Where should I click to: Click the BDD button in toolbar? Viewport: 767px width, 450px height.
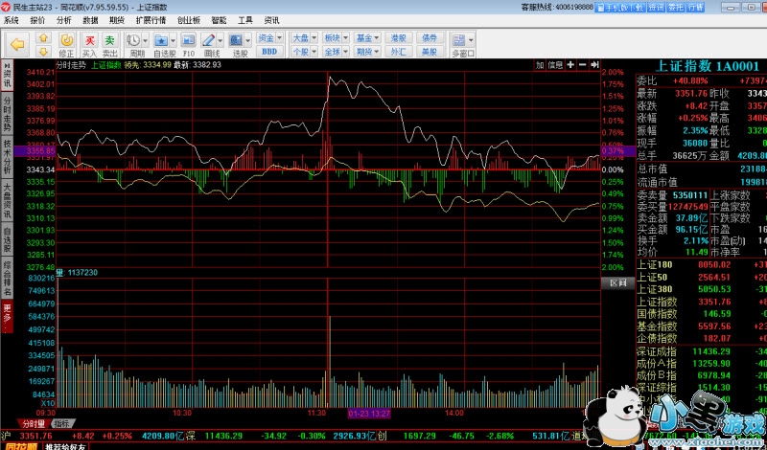coord(269,51)
